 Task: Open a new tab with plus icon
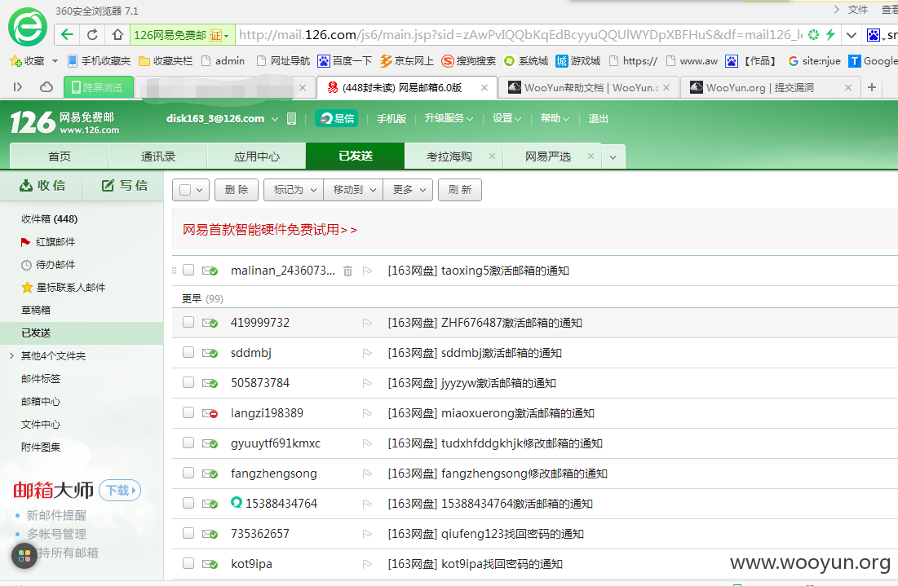pyautogui.click(x=872, y=87)
